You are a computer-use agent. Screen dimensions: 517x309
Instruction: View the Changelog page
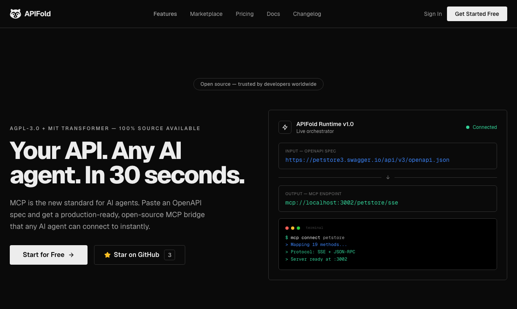[307, 14]
